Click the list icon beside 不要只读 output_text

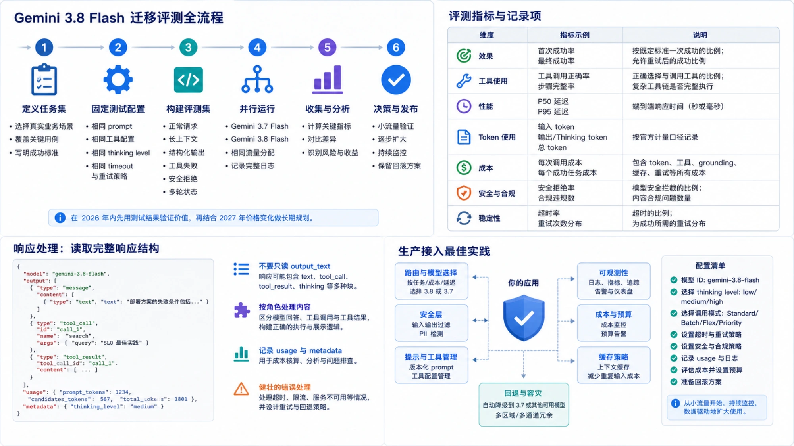click(241, 269)
